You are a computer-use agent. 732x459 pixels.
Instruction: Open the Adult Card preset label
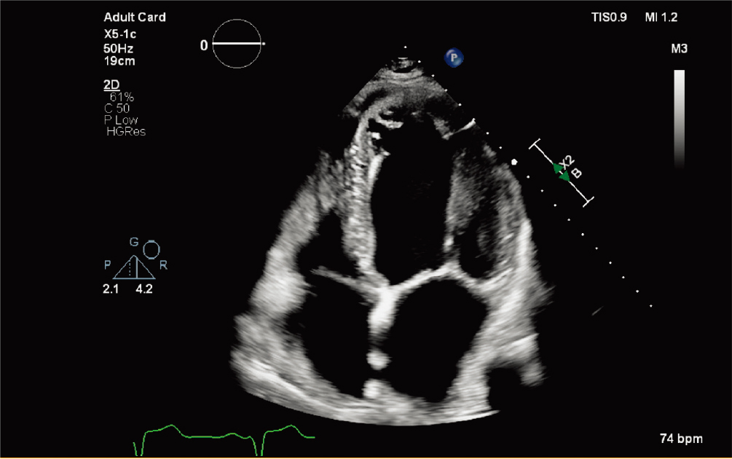click(135, 17)
